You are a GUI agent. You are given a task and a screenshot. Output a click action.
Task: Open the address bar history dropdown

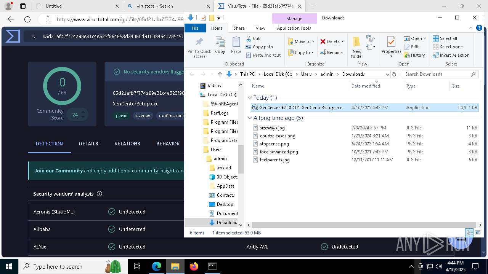point(387,74)
